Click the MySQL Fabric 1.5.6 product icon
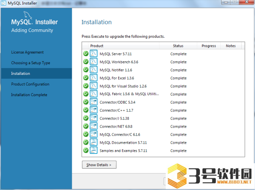 (93, 94)
